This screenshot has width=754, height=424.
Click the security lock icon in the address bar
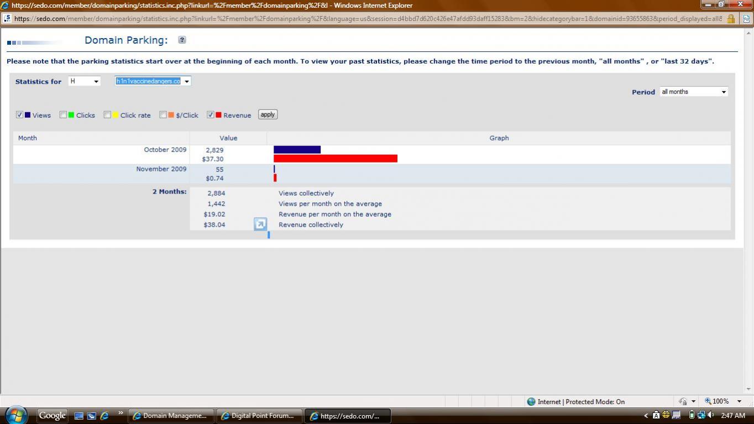tap(731, 18)
